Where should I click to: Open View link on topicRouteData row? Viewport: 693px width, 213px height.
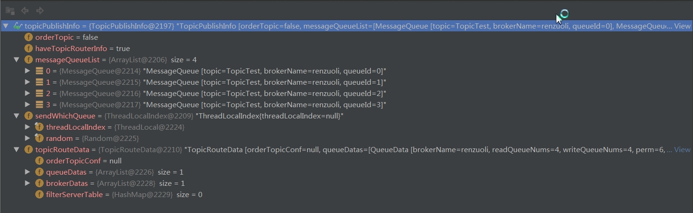click(x=682, y=149)
